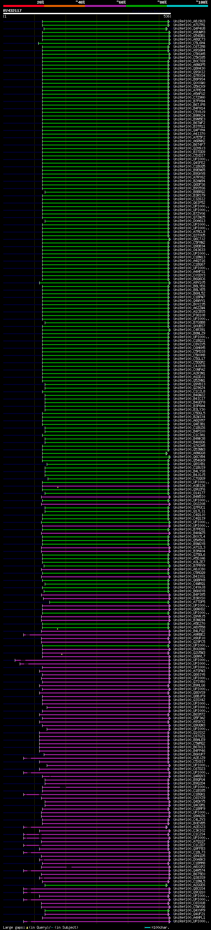Select the UniRef100_Q8H430 hit label
211x930 pixels.
click(189, 68)
